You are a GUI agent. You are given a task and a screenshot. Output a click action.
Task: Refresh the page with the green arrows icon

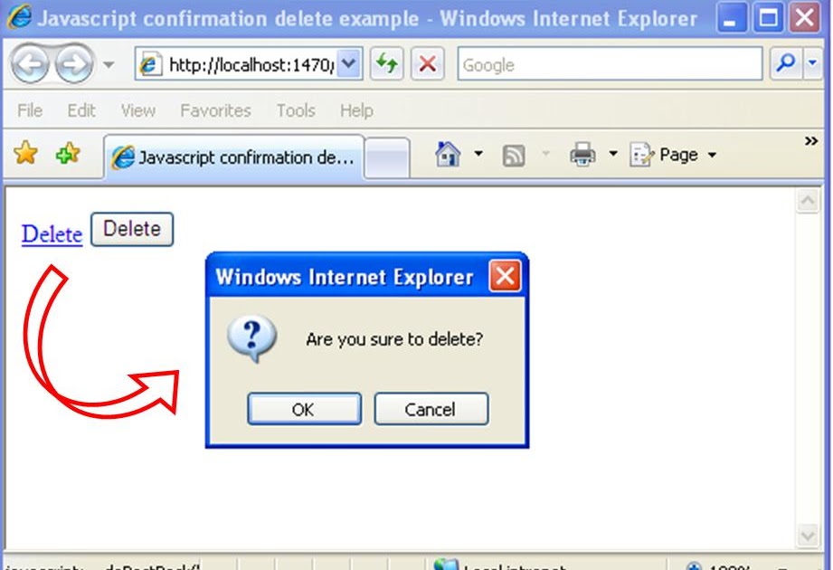[387, 63]
